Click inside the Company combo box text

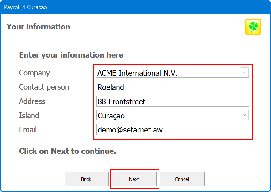pos(166,73)
